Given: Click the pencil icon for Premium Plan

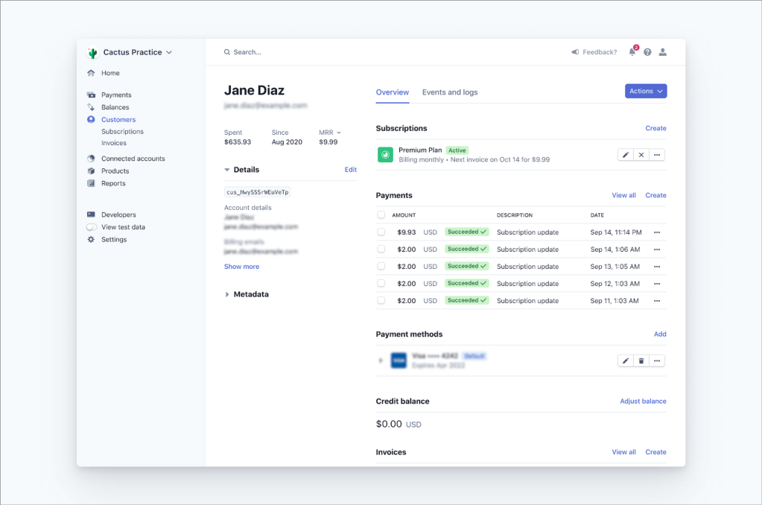Looking at the screenshot, I should tap(626, 155).
